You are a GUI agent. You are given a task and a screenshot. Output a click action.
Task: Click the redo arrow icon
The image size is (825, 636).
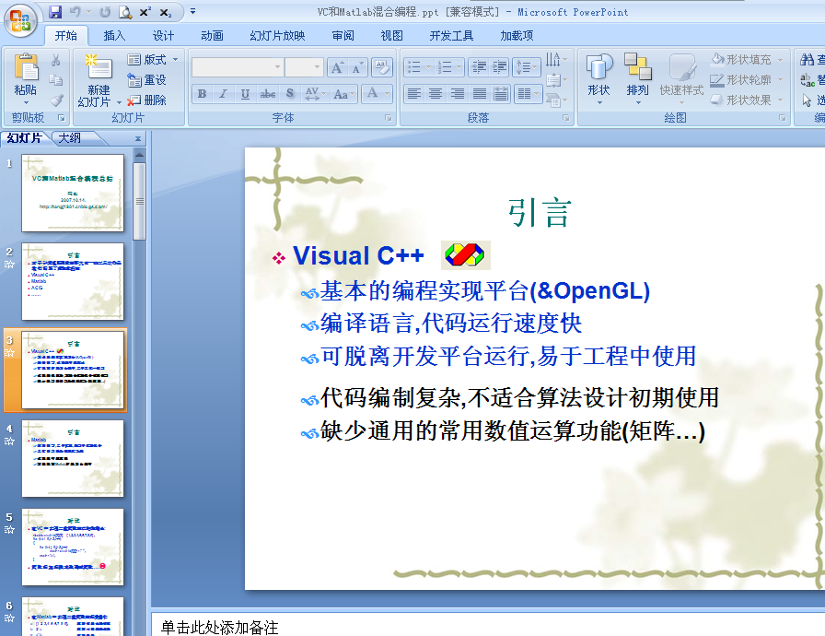click(105, 12)
